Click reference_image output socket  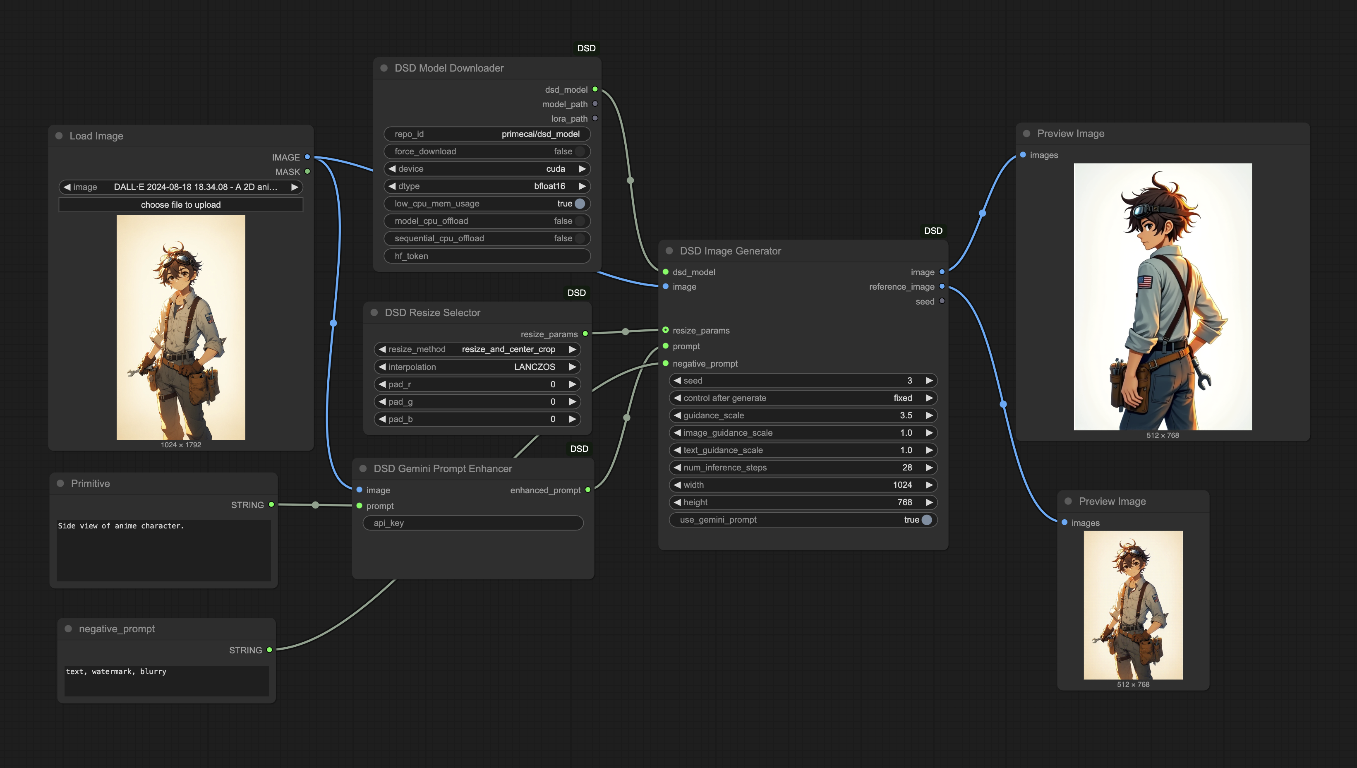[942, 286]
